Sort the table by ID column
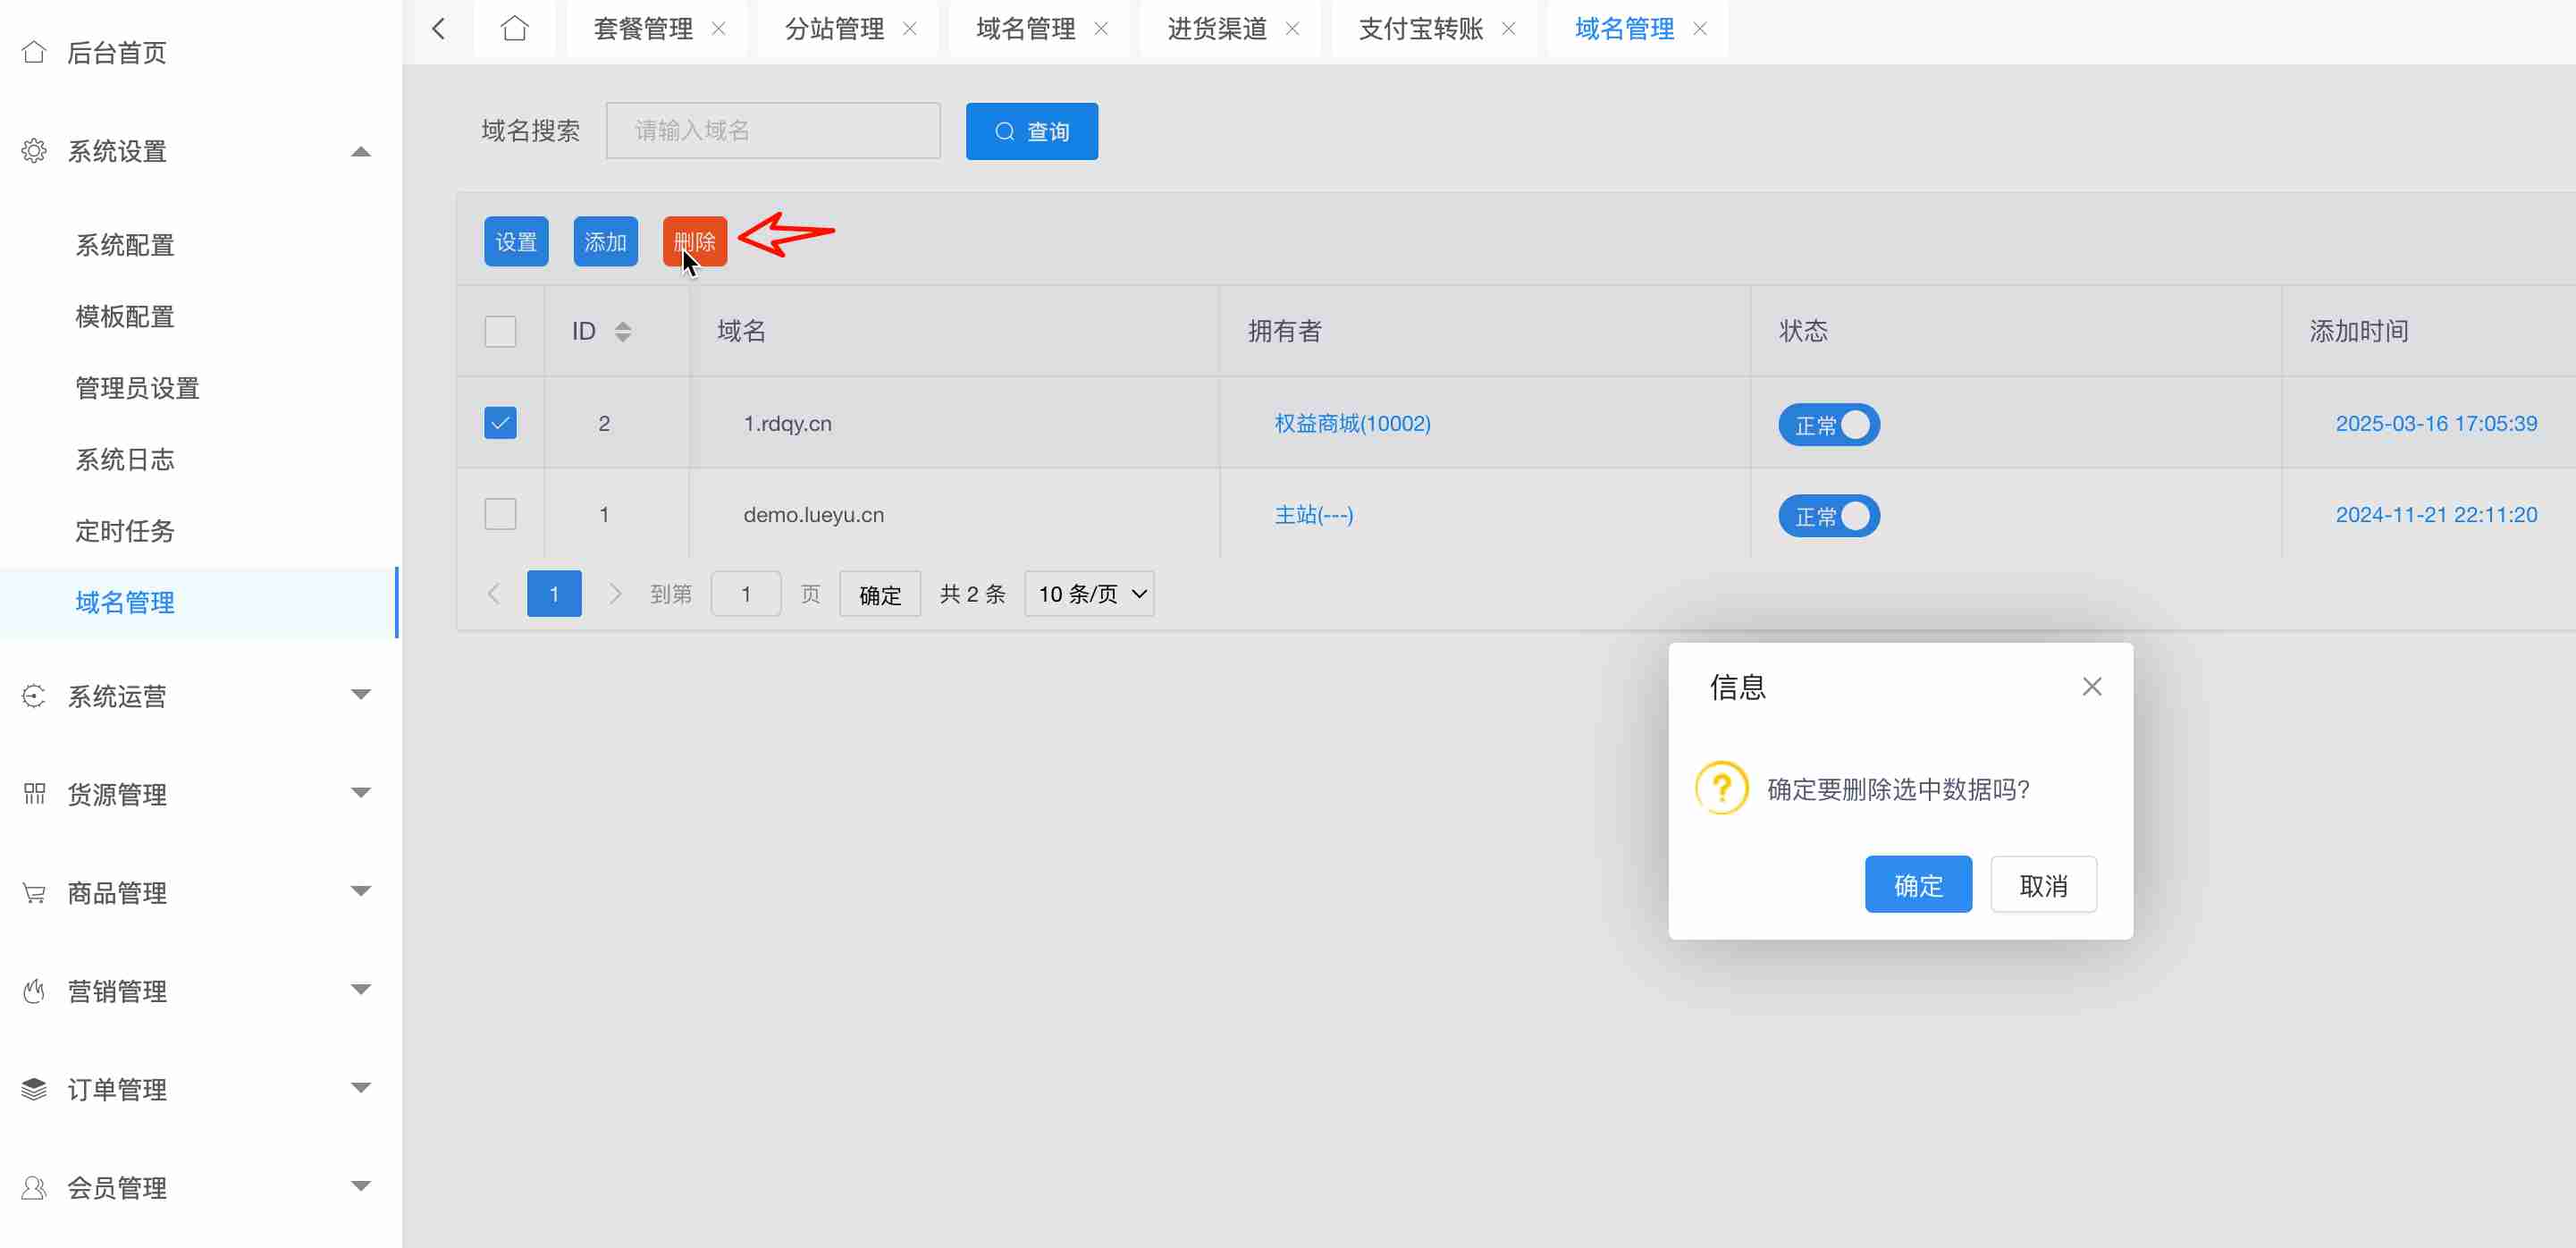Image resolution: width=2576 pixels, height=1248 pixels. [622, 331]
